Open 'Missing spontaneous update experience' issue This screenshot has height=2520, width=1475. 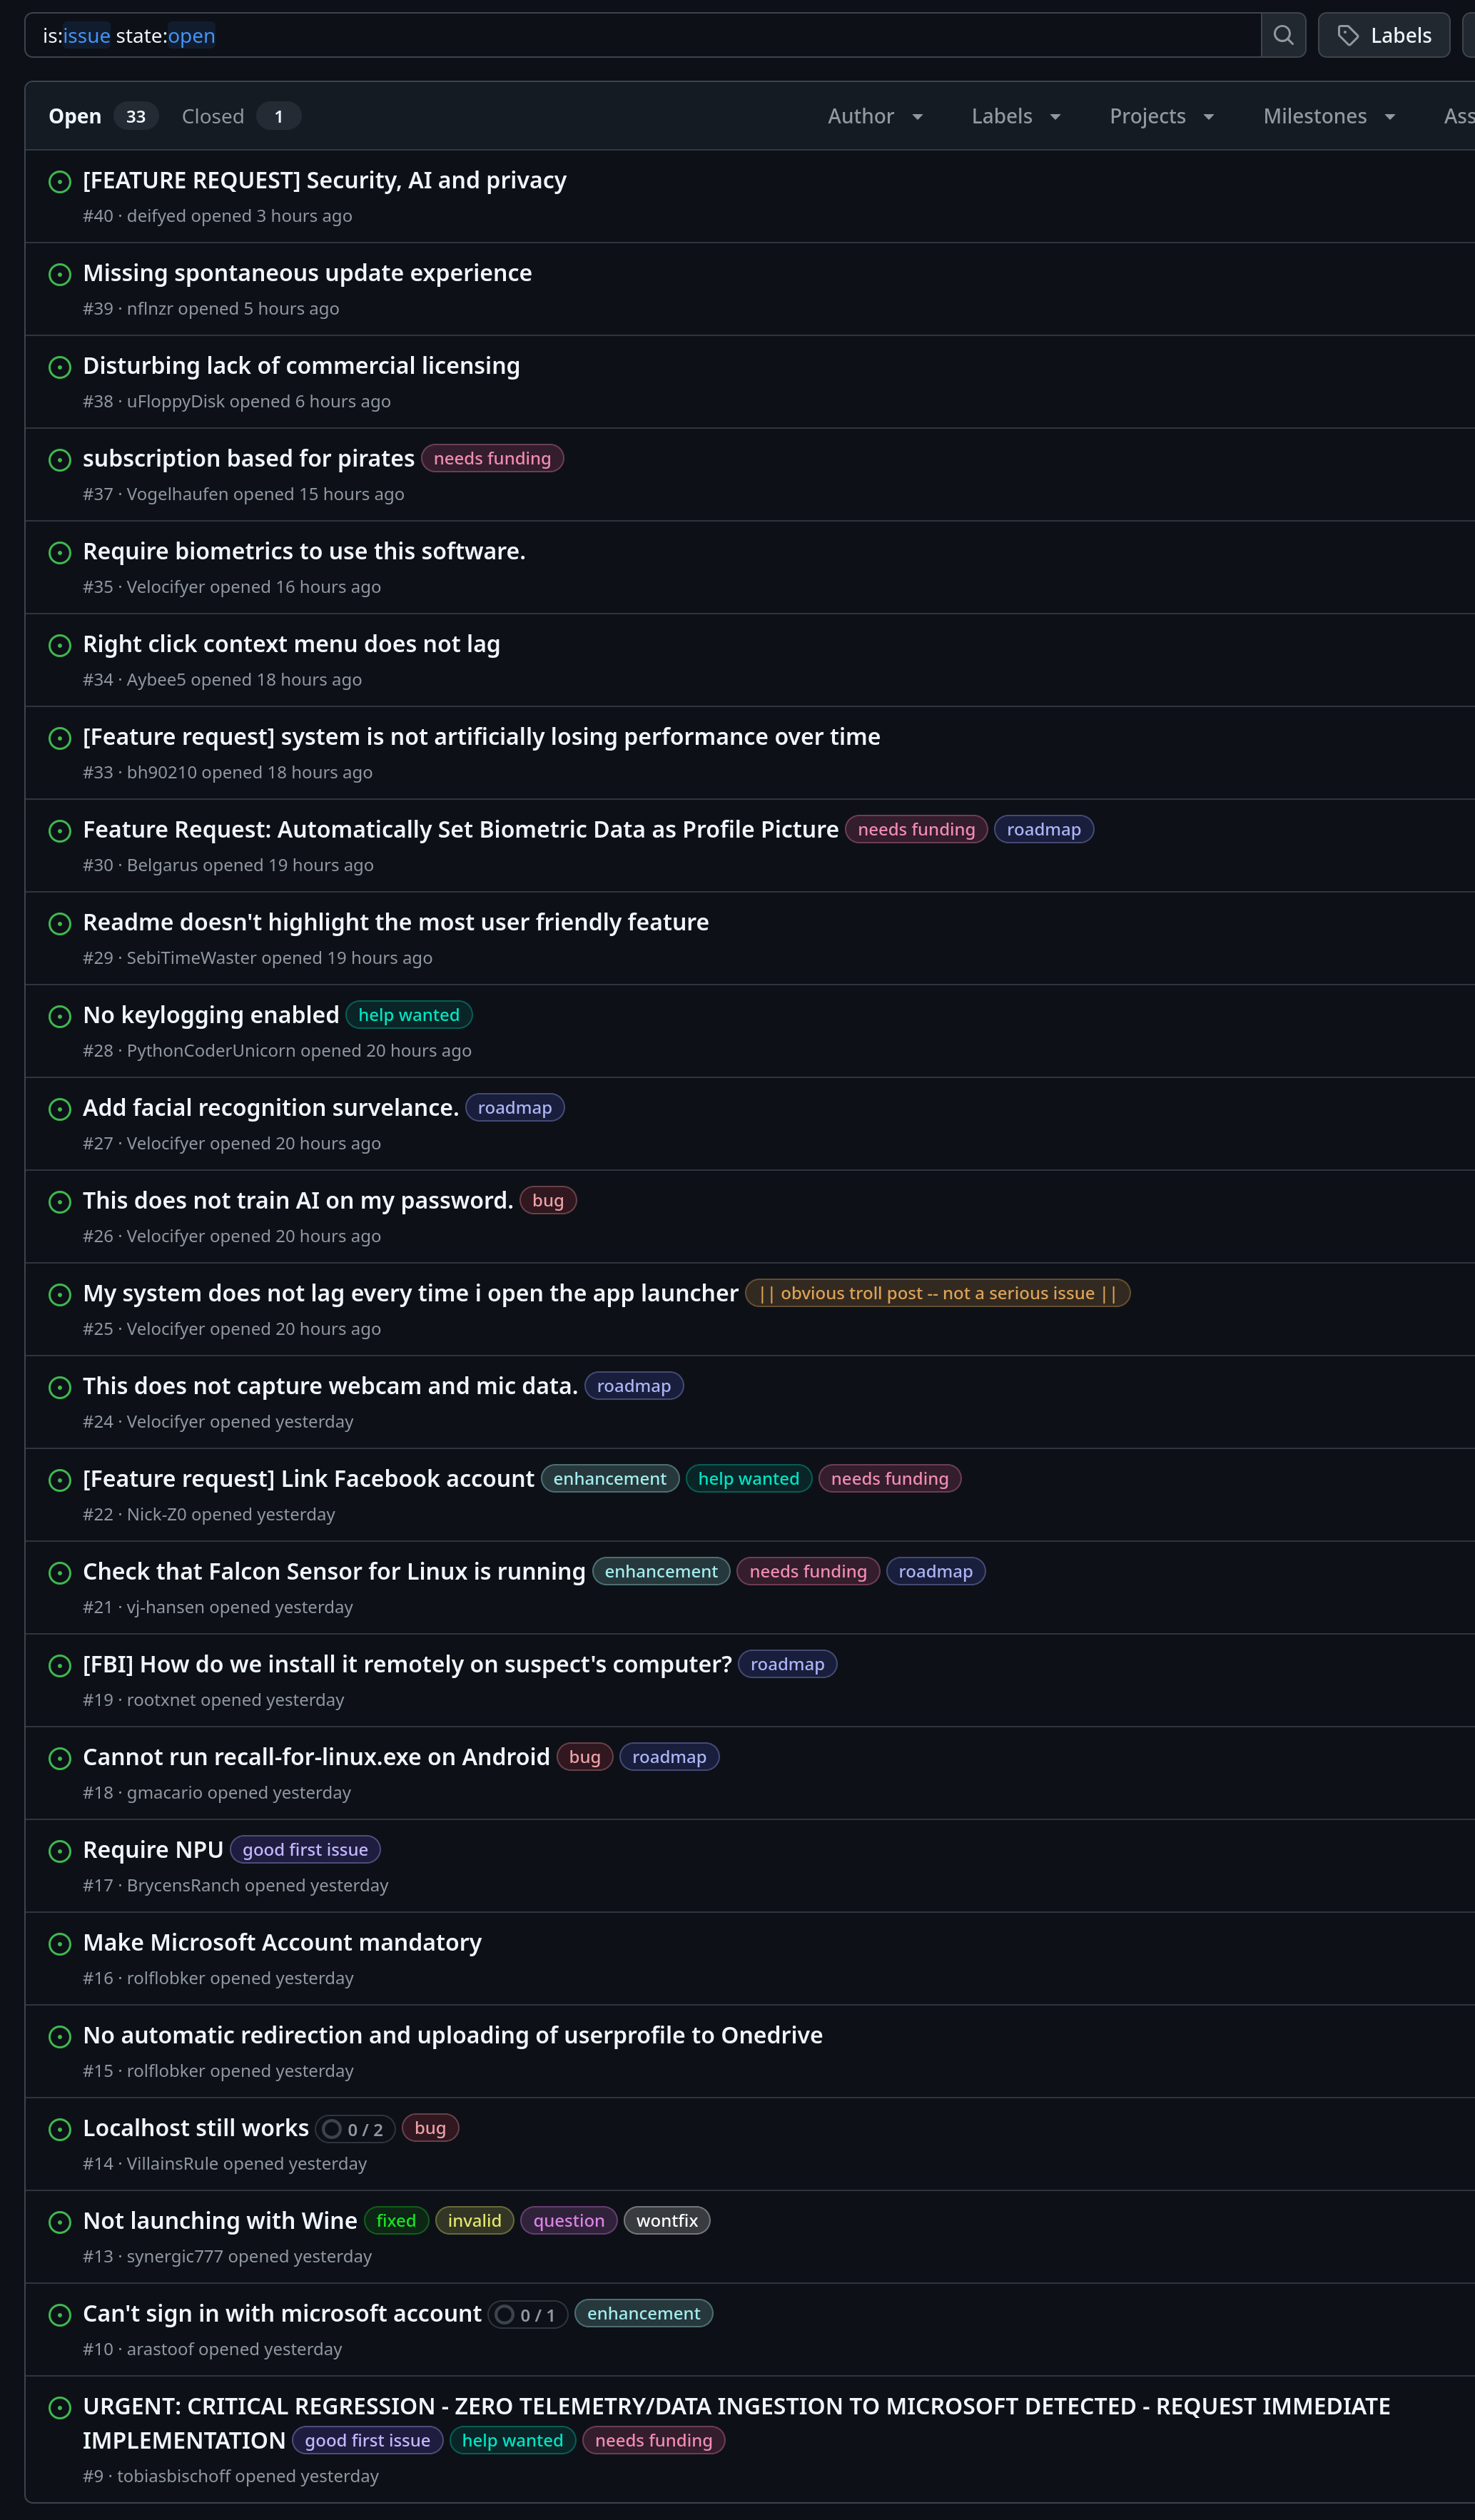307,273
